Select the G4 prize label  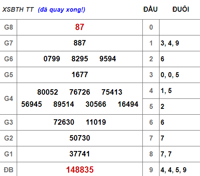pos(8,98)
